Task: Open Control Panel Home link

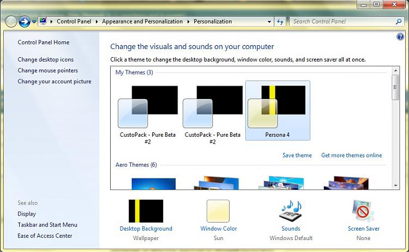Action: coord(44,42)
